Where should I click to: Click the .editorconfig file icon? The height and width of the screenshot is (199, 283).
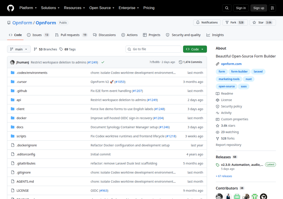13,154
